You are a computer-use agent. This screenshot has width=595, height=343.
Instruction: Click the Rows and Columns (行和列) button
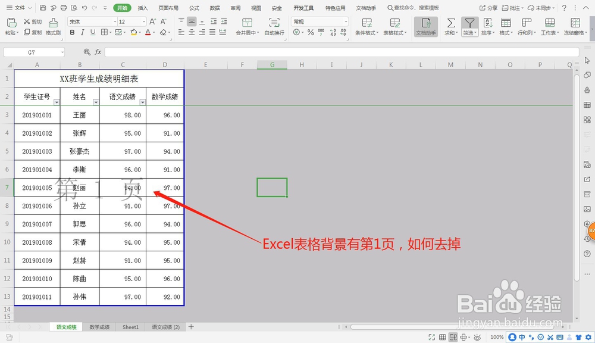527,27
